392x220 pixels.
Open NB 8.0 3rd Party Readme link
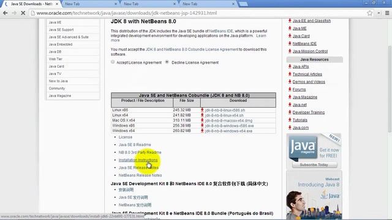point(140,152)
